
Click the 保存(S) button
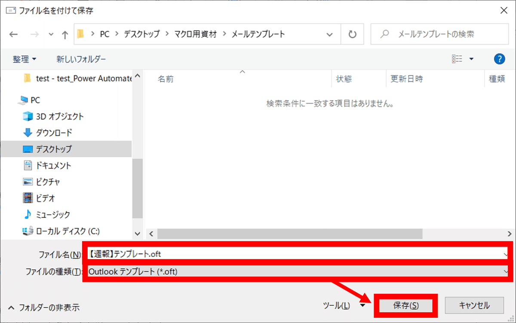click(406, 305)
